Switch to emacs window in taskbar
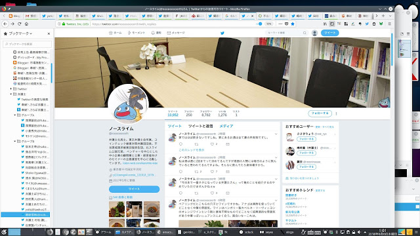The image size is (420, 236). [165, 232]
